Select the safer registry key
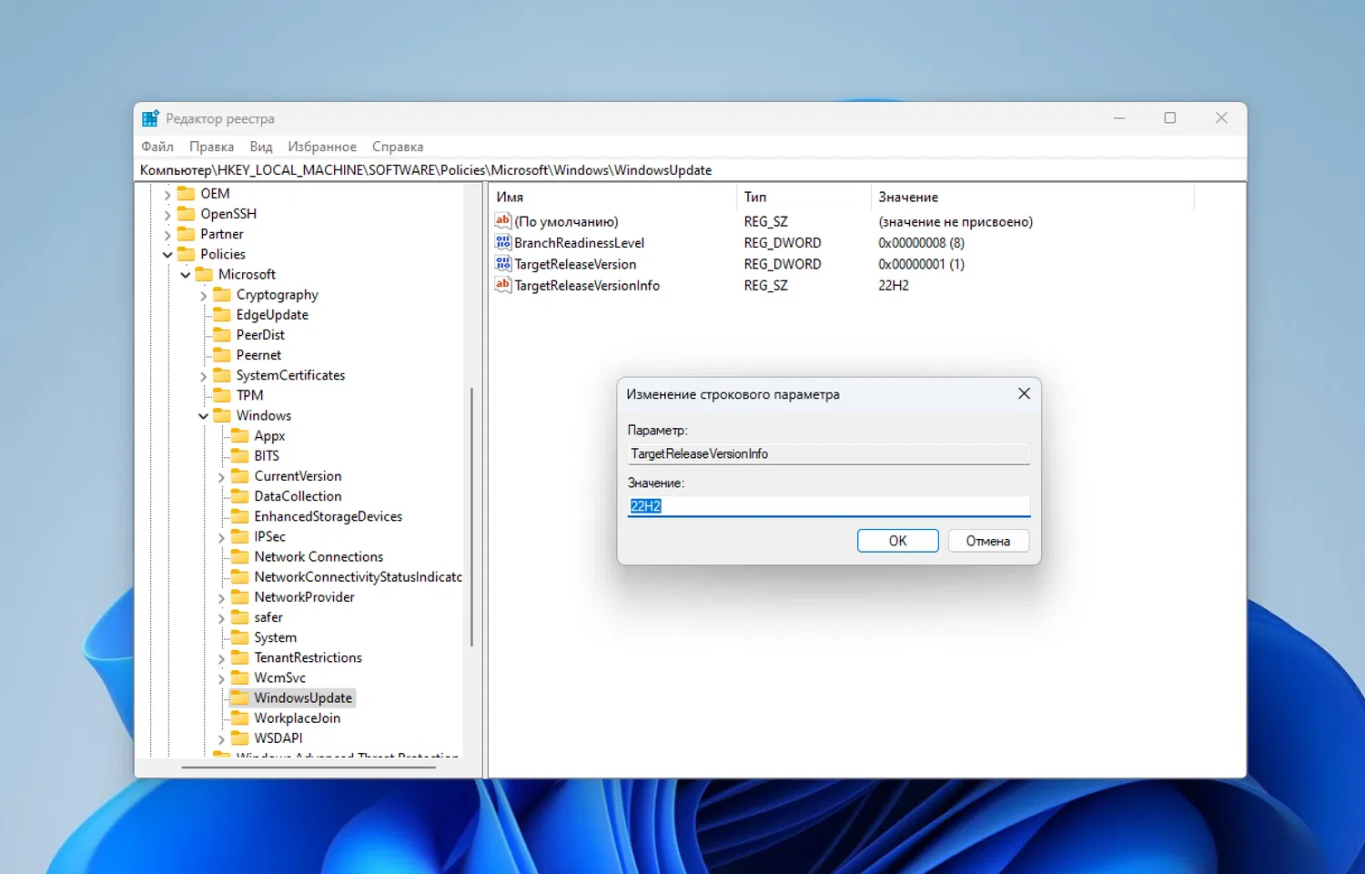 268,617
